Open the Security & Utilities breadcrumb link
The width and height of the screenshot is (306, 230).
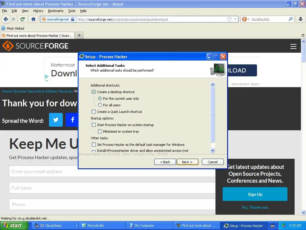point(42,91)
